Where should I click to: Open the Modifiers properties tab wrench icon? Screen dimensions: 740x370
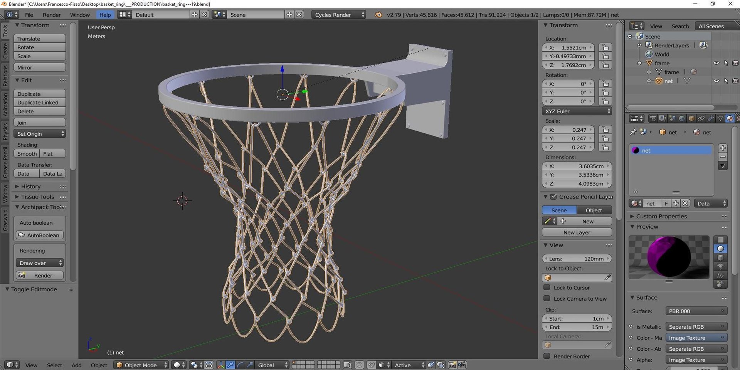click(x=710, y=118)
